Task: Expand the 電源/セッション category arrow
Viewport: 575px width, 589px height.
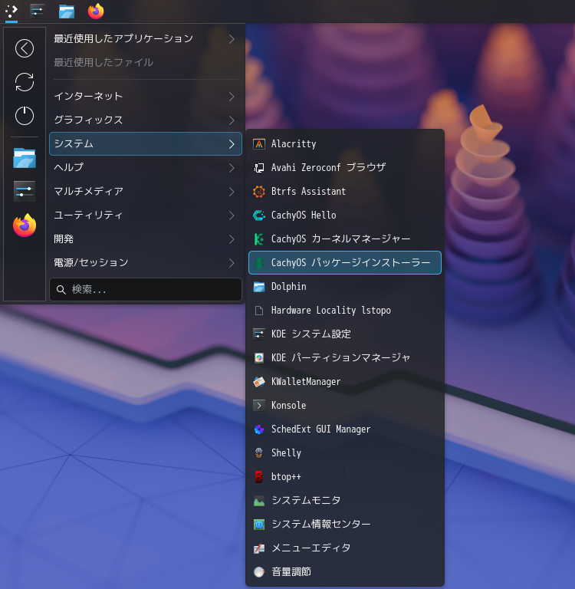Action: (x=232, y=263)
